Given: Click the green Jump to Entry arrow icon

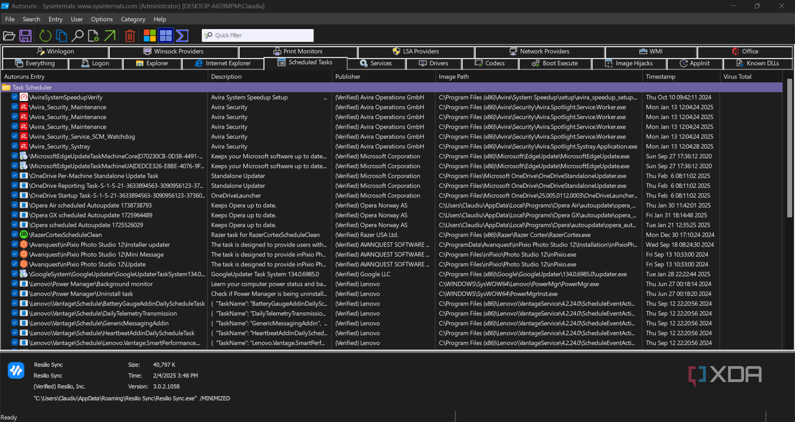Looking at the screenshot, I should pos(110,36).
